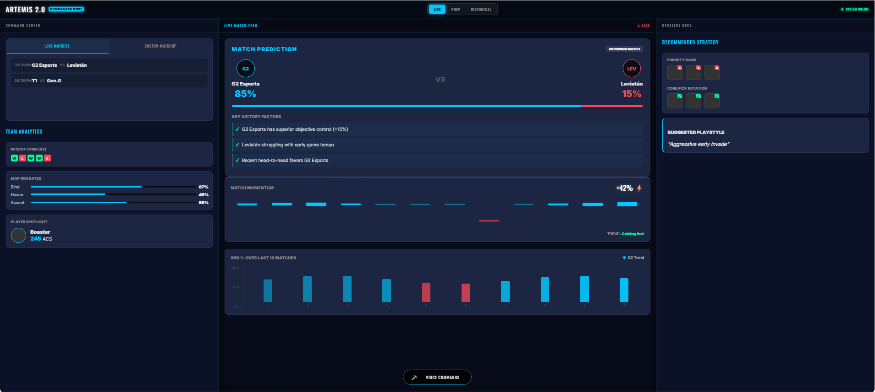Screen dimensions: 875x392
Task: Click the 58% Ascent win rate value
Action: pyautogui.click(x=204, y=203)
